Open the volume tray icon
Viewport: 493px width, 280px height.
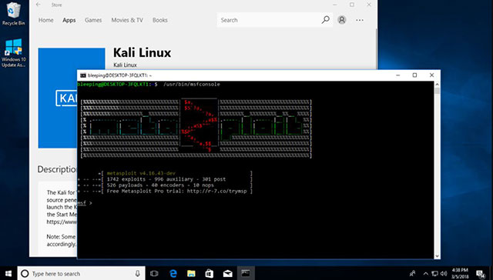tap(444, 273)
